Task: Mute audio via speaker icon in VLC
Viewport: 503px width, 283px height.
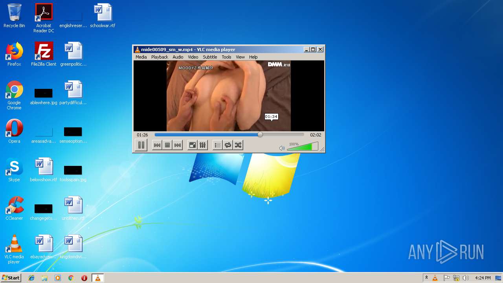Action: click(282, 148)
